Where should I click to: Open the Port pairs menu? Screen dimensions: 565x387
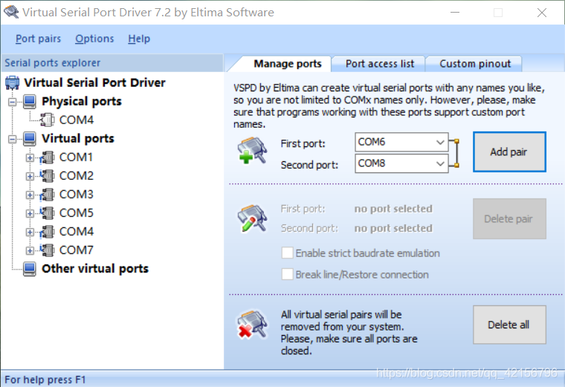(x=38, y=39)
